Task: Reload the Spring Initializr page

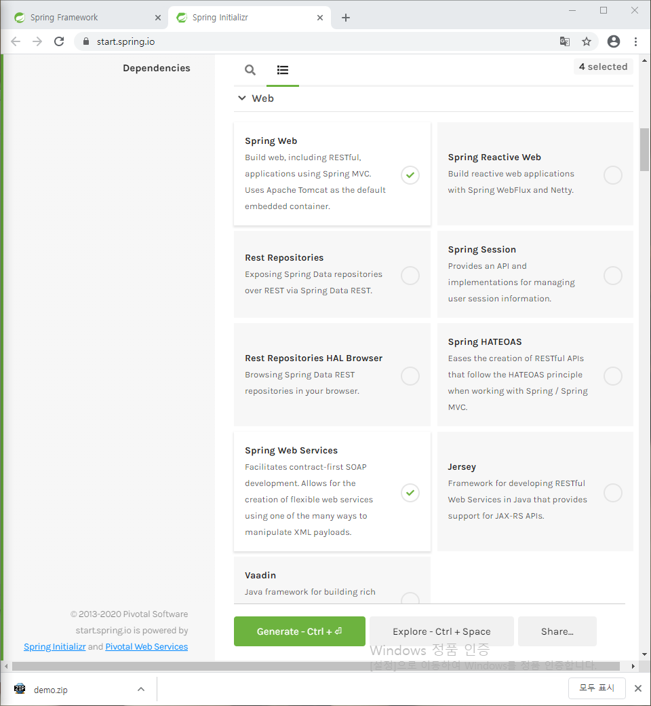Action: (59, 41)
